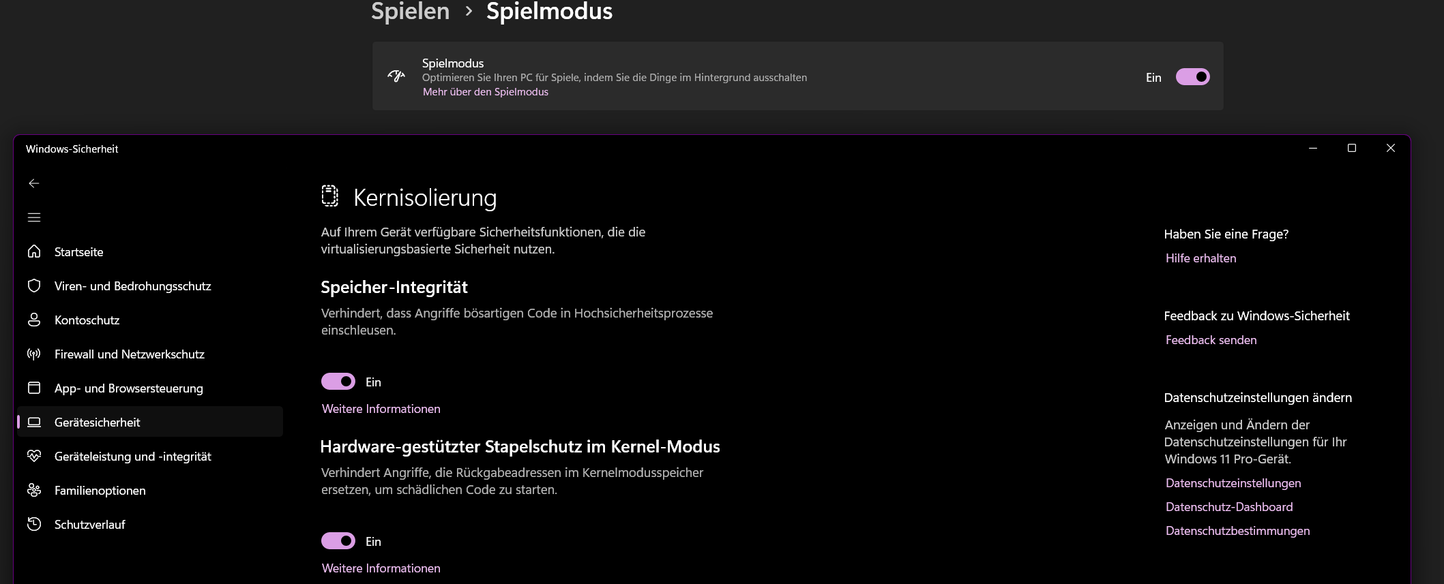This screenshot has height=584, width=1444.
Task: Open the Kontoschutz person icon
Action: (x=34, y=320)
